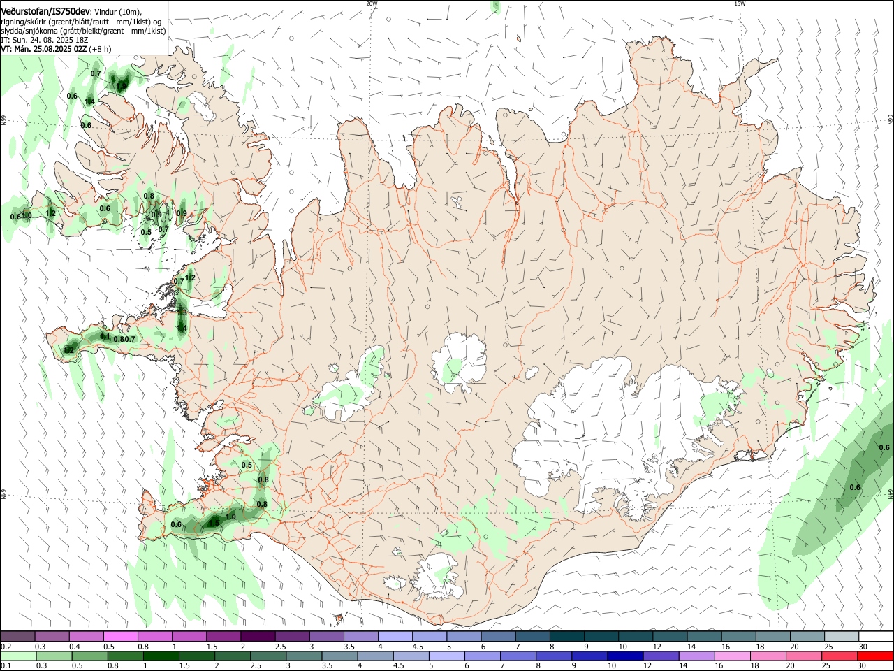Select the dark navy 10–12 rain swatch
The image size is (894, 671).
[626, 656]
